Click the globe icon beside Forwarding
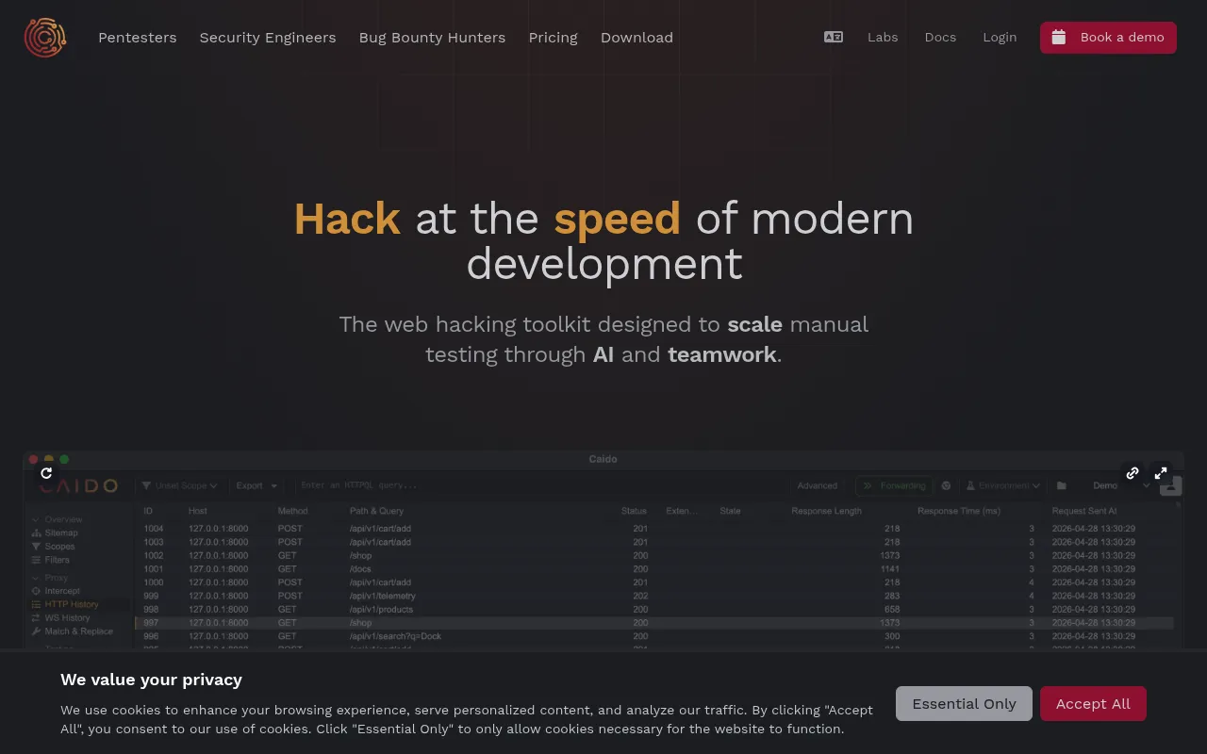 [946, 485]
